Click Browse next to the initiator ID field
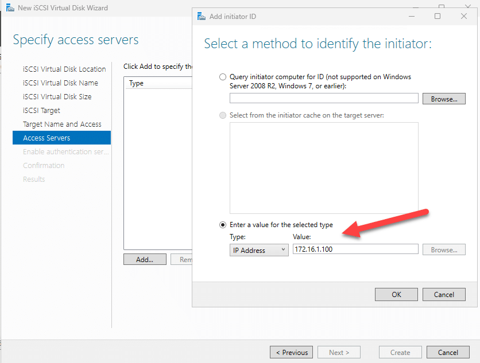This screenshot has height=363, width=480. point(444,98)
